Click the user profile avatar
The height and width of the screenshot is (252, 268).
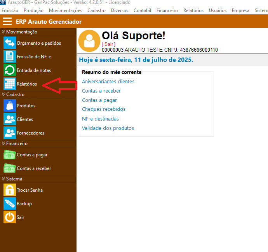click(89, 40)
